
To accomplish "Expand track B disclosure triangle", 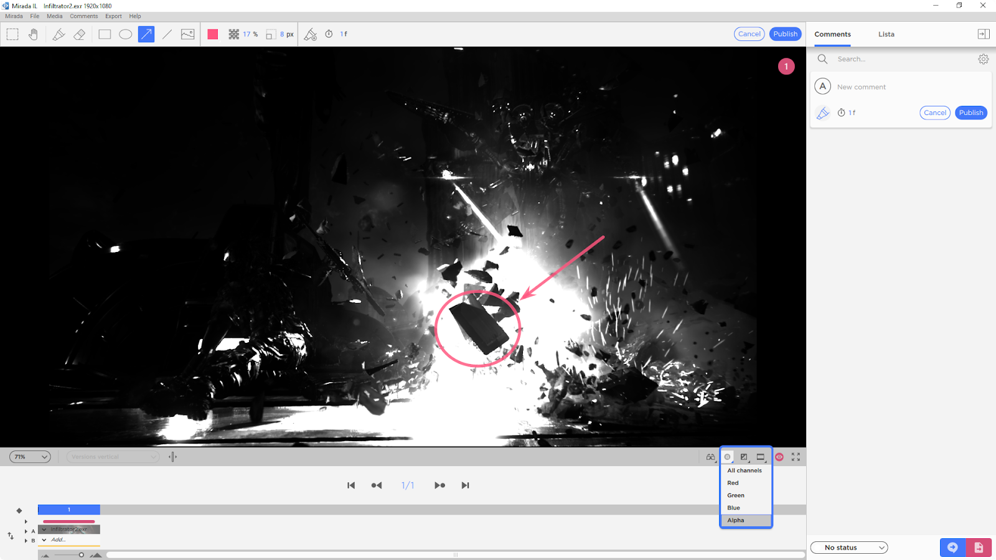I will pyautogui.click(x=26, y=541).
